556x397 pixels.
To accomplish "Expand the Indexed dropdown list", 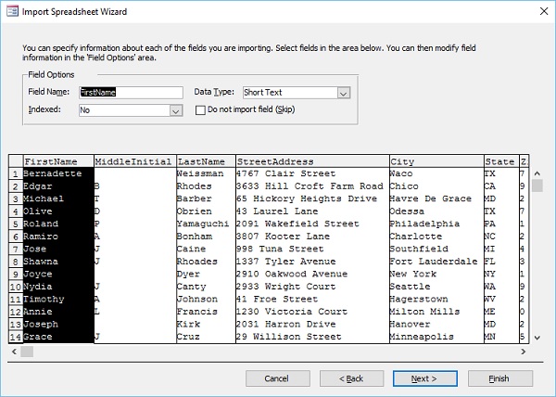I will (x=175, y=110).
